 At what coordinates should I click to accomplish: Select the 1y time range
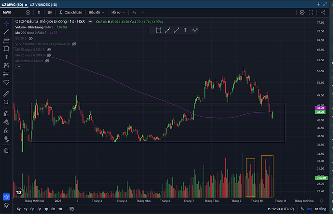point(26,209)
